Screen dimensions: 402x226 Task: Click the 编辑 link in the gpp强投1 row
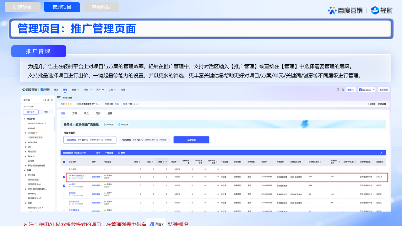(x=98, y=194)
